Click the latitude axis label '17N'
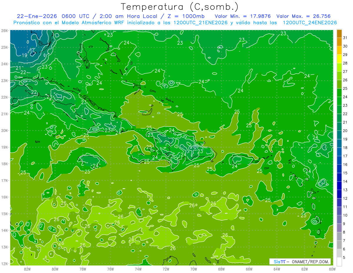Image resolution: width=353 pixels, height=273 pixels. pos(4,180)
